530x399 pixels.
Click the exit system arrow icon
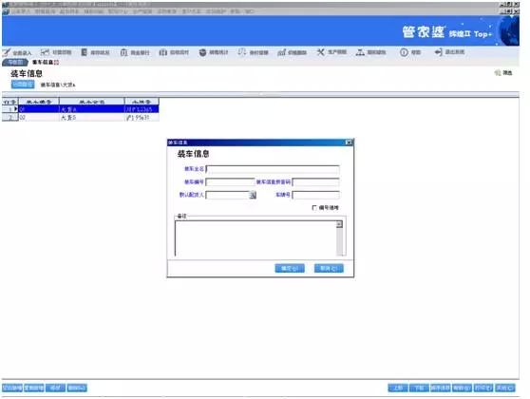(439, 52)
